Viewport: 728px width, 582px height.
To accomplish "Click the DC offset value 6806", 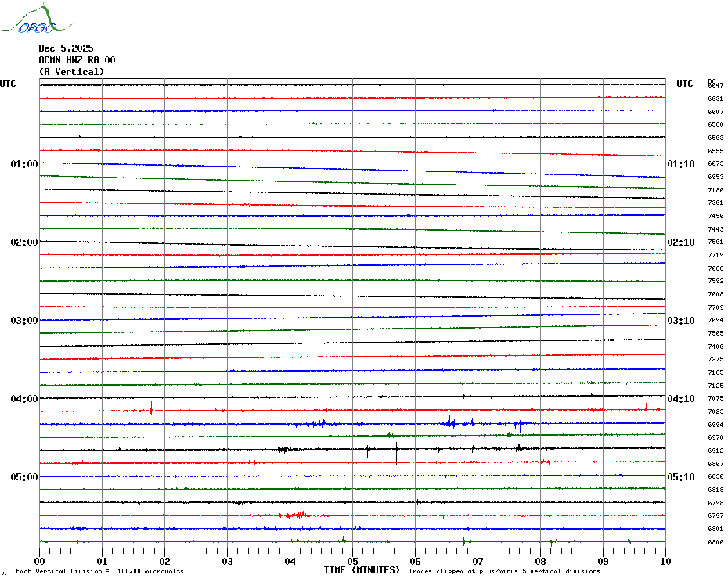I will pyautogui.click(x=715, y=543).
